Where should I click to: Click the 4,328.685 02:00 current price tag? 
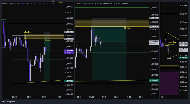pyautogui.click(x=69, y=51)
